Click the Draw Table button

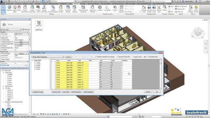pos(66,92)
